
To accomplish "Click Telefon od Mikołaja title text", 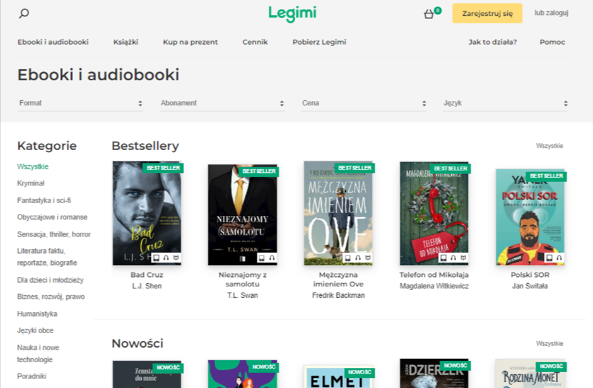I will coord(434,275).
